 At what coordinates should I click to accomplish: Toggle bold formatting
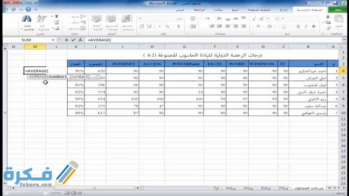[314, 27]
